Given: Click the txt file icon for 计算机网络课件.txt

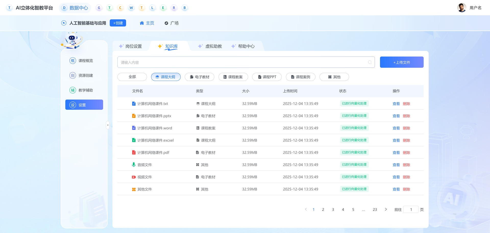Looking at the screenshot, I should point(134,104).
